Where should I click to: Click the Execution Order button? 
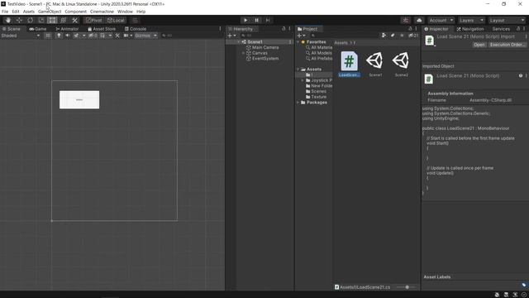507,45
